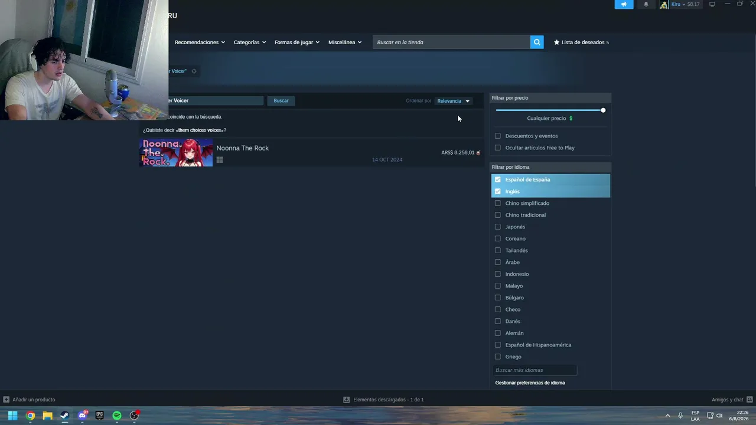Click the Buscar más idiomas field
This screenshot has width=756, height=425.
click(535, 370)
